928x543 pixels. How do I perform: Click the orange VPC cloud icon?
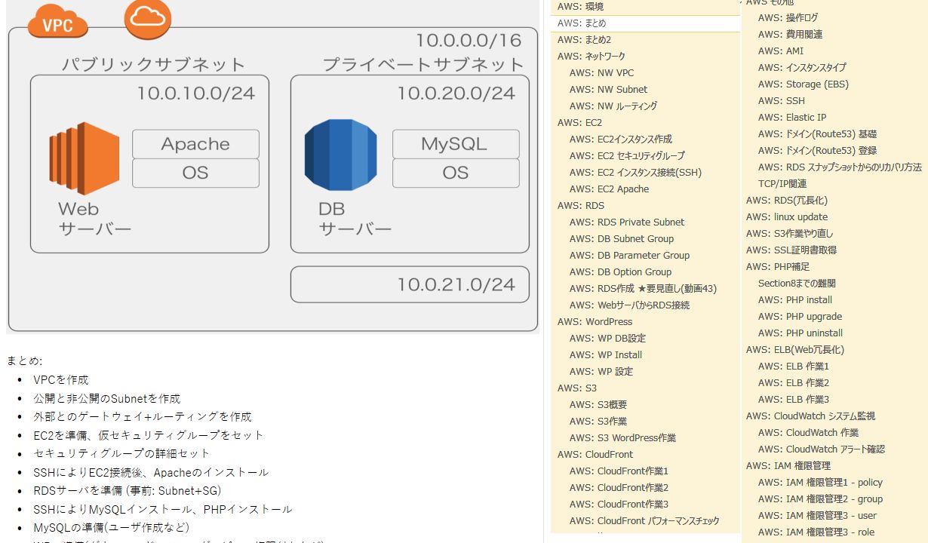57,25
